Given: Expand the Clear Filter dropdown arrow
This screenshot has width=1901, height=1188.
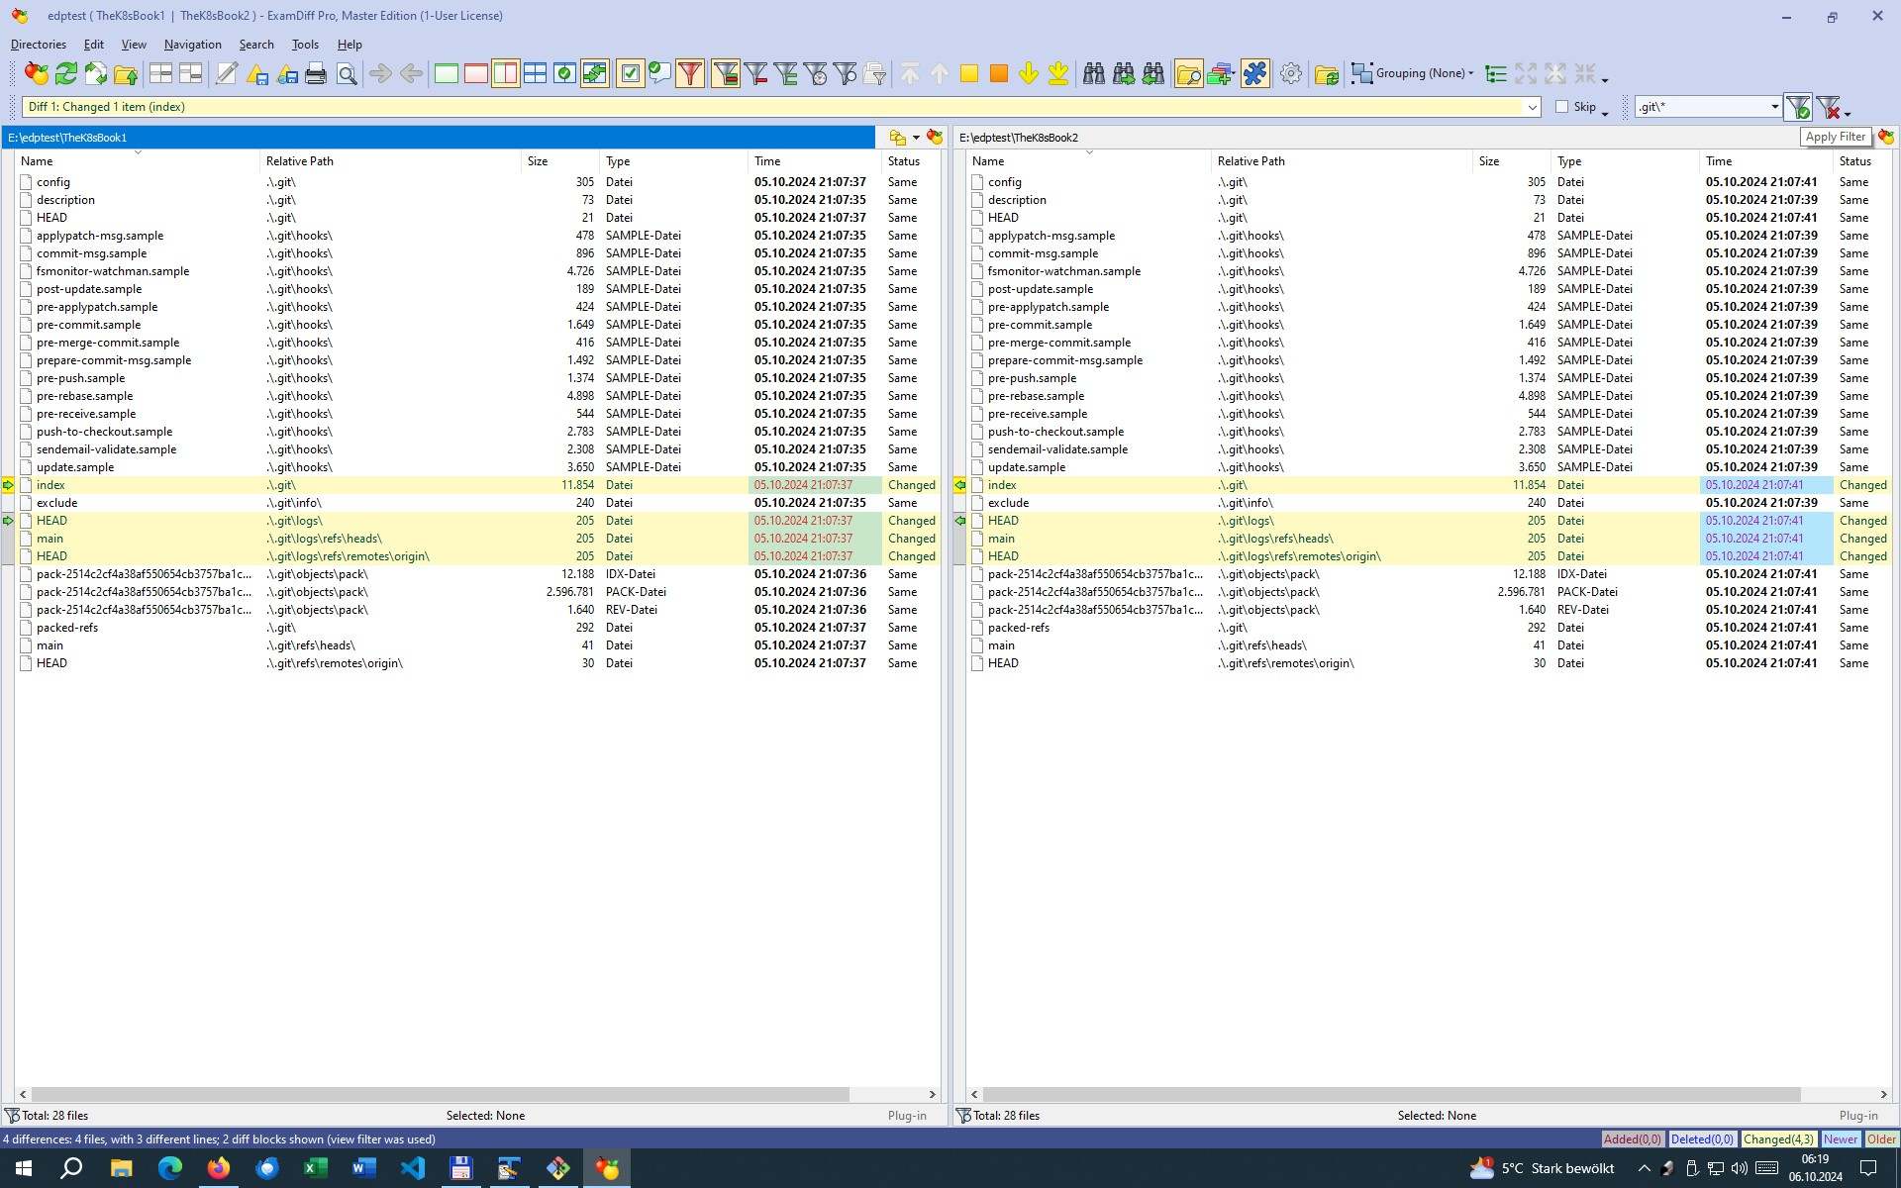Looking at the screenshot, I should coord(1848,113).
